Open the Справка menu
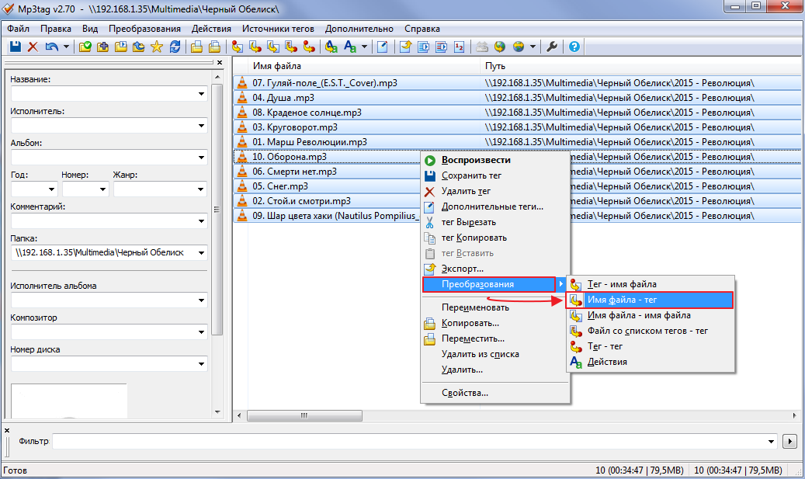The image size is (805, 479). (x=422, y=29)
